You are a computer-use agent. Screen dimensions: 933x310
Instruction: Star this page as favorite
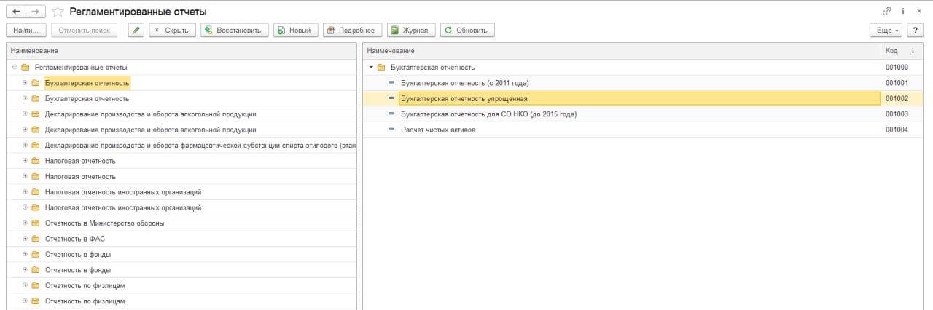coord(57,12)
